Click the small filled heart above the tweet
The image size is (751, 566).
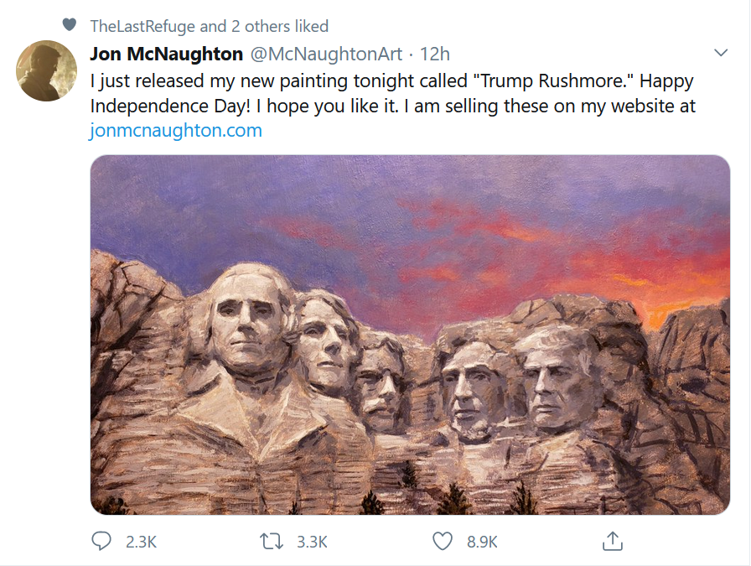point(70,25)
